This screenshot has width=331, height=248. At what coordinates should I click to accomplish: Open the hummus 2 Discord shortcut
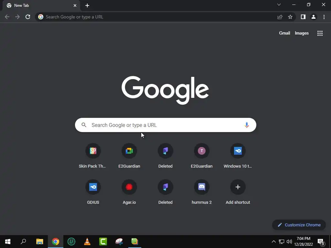point(202,192)
